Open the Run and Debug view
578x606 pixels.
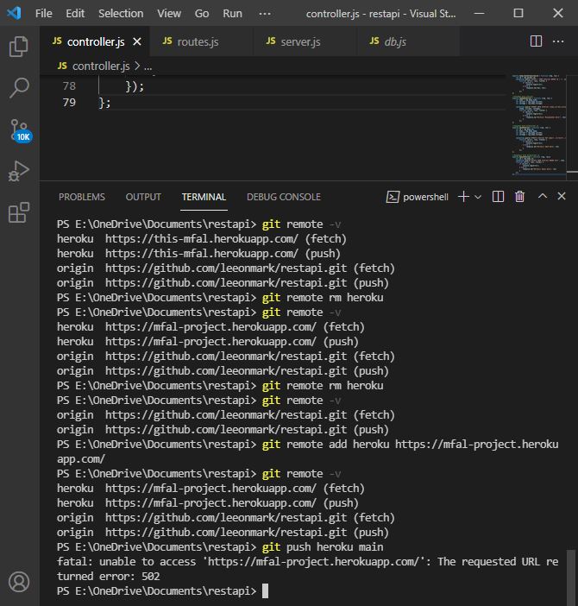18,171
